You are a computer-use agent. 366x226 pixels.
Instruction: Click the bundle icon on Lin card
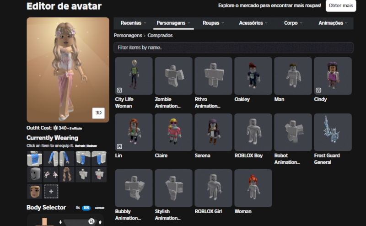coord(119,146)
